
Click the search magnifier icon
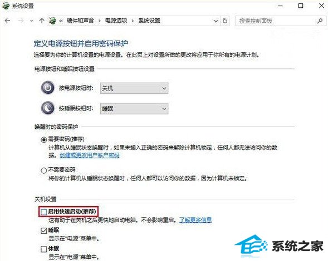tap(320, 21)
